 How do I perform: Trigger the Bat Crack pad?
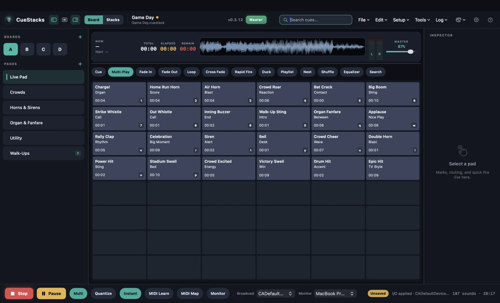[338, 94]
